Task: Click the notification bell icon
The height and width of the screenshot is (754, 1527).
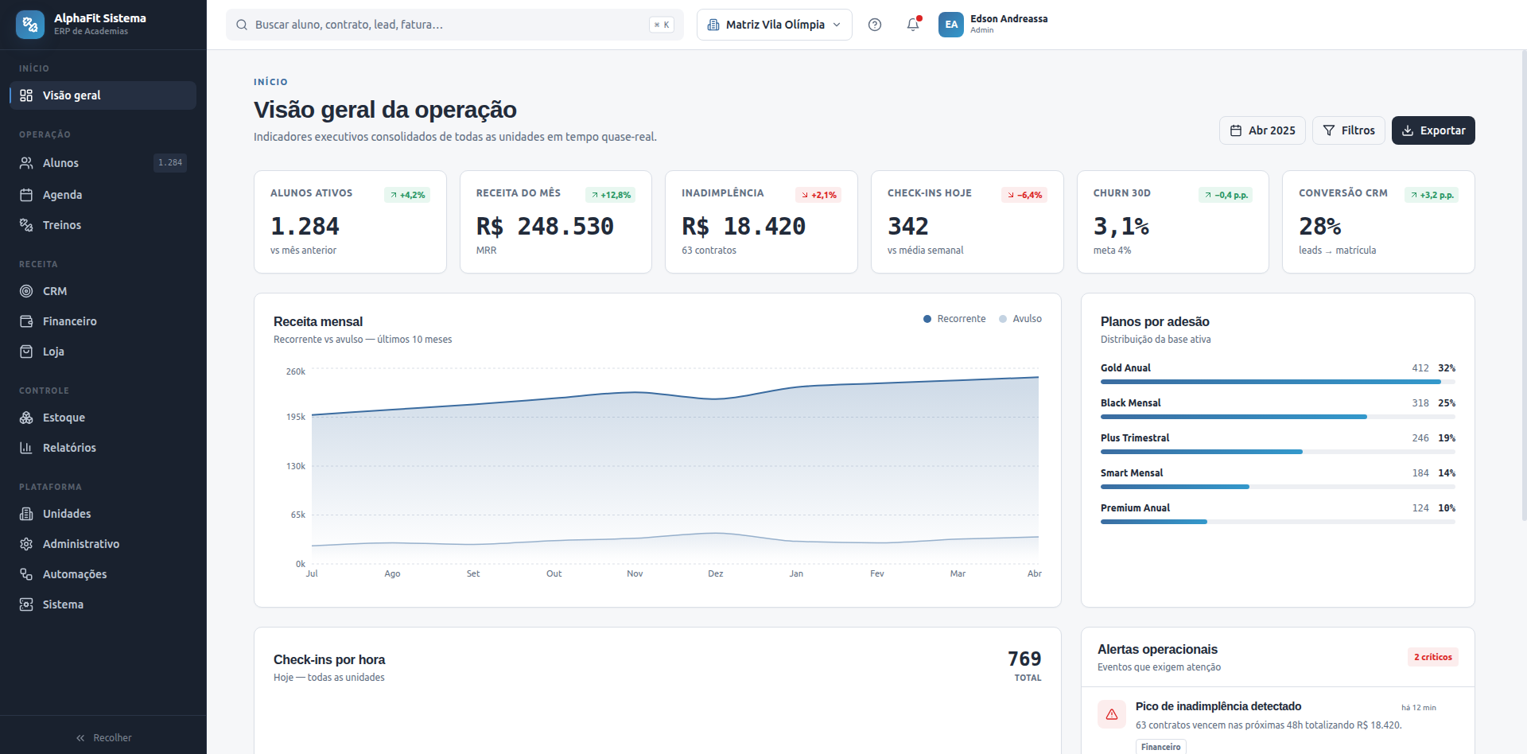Action: point(913,25)
